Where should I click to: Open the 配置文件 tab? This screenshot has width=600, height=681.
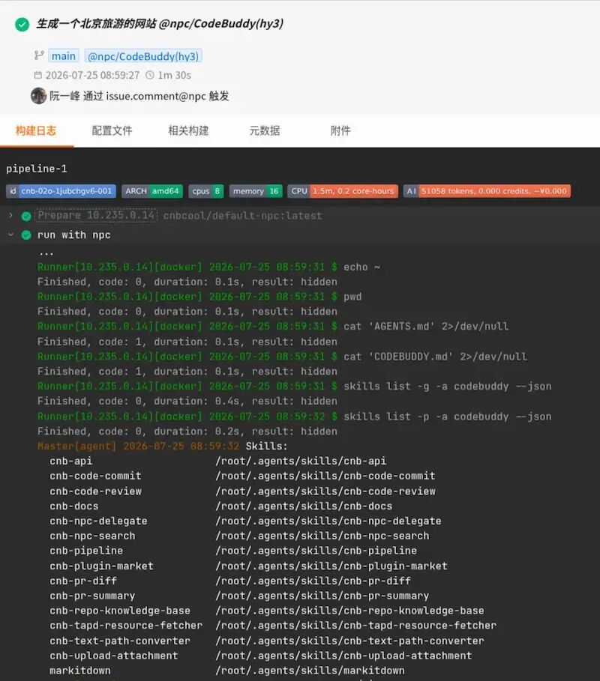click(112, 130)
